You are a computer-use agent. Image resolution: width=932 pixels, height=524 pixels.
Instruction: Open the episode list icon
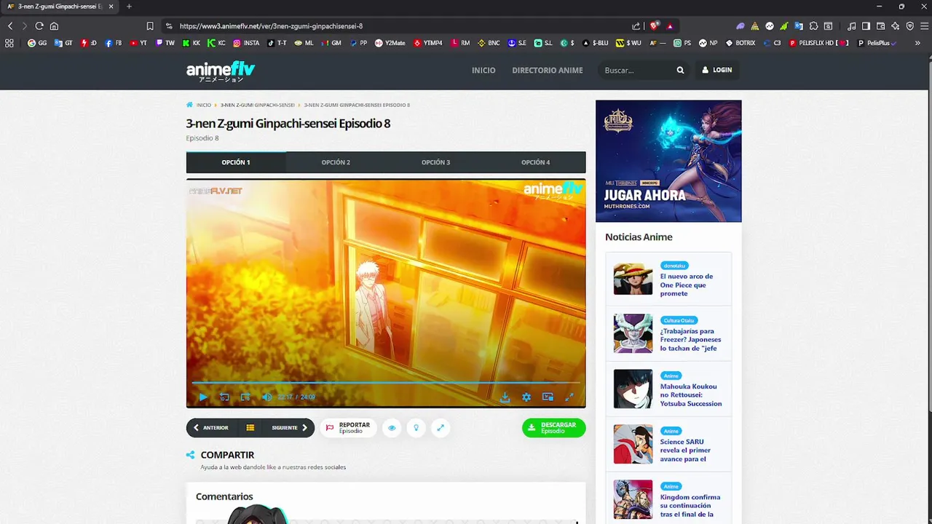click(250, 428)
